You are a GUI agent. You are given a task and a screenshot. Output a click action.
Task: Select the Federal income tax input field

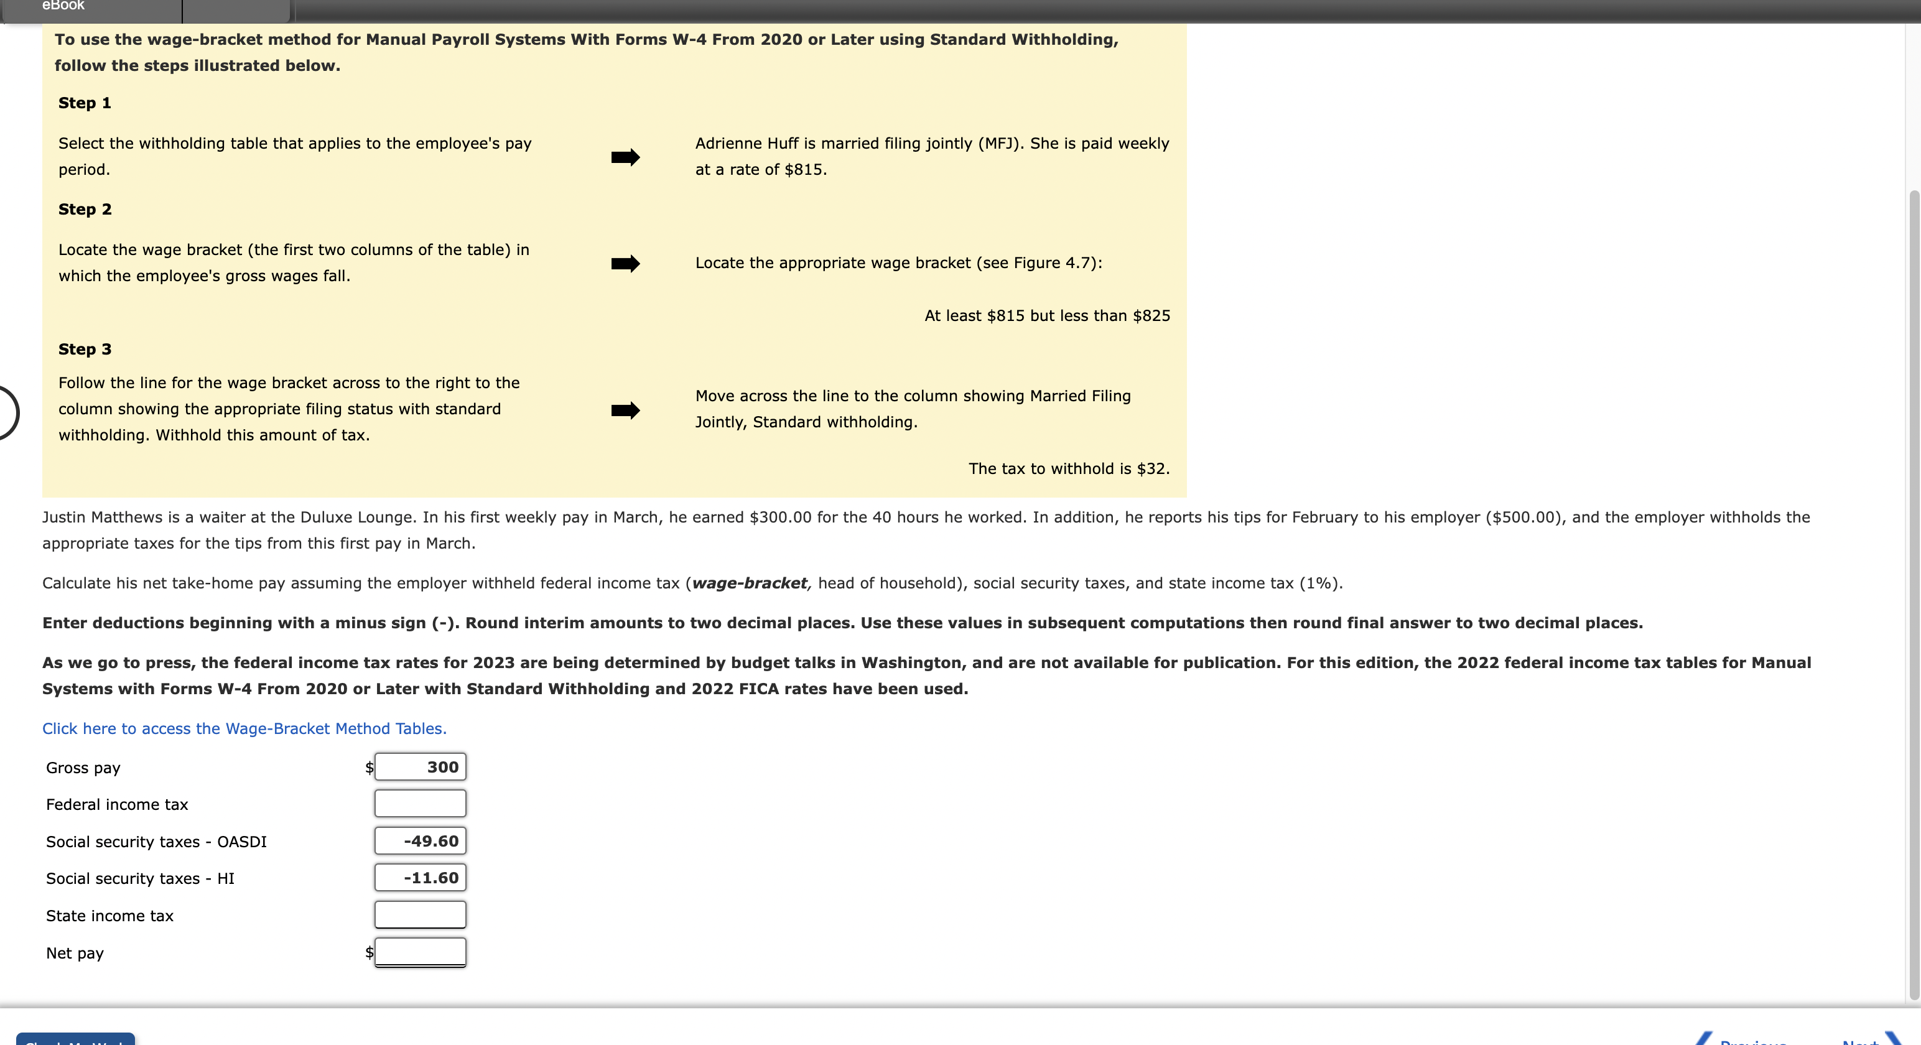tap(417, 803)
